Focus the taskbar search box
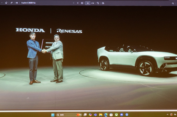 [x=69, y=115]
